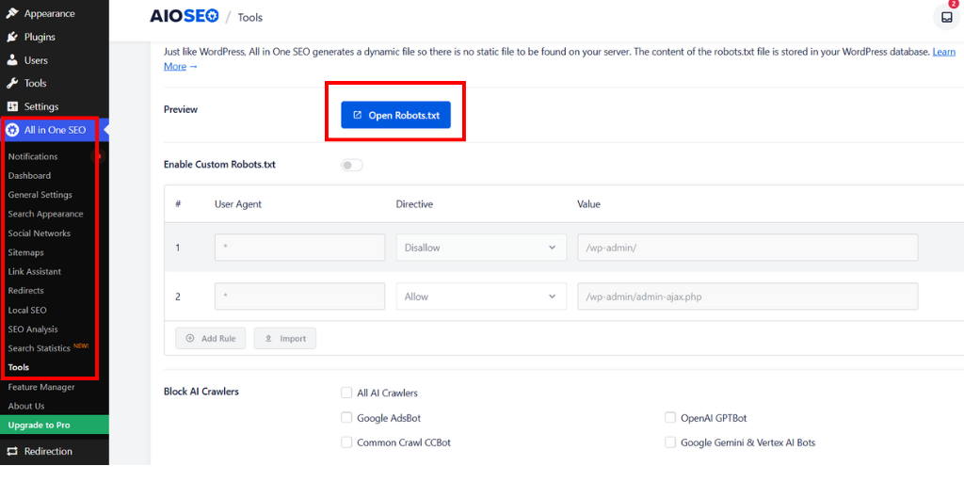964x482 pixels.
Task: Click the /wp-admin/admin-ajax.php value field
Action: coord(747,297)
